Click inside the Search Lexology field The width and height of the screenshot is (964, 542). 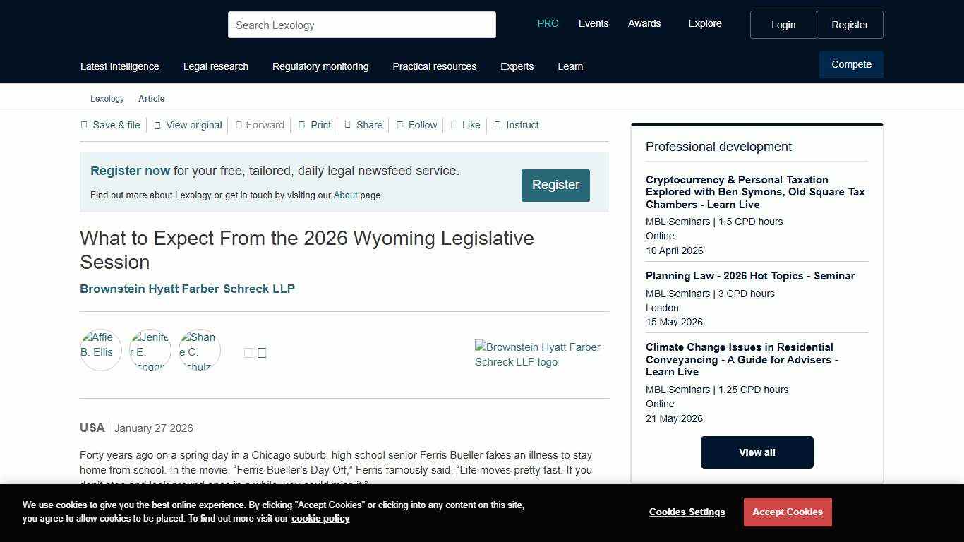tap(361, 25)
